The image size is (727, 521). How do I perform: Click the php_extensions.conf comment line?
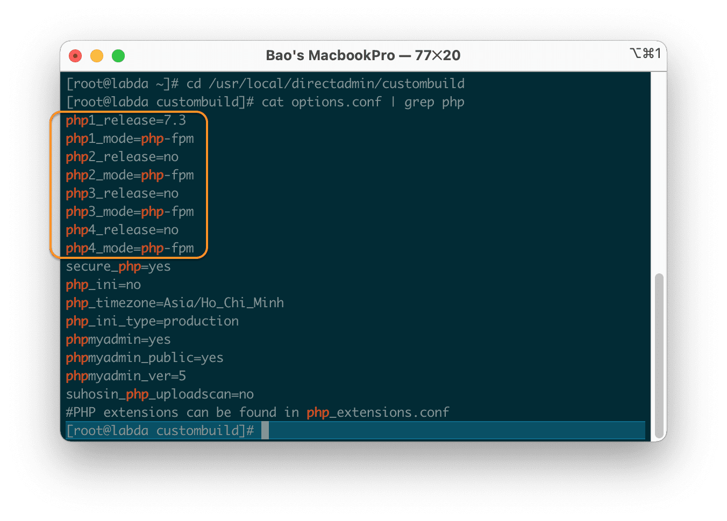click(x=258, y=412)
